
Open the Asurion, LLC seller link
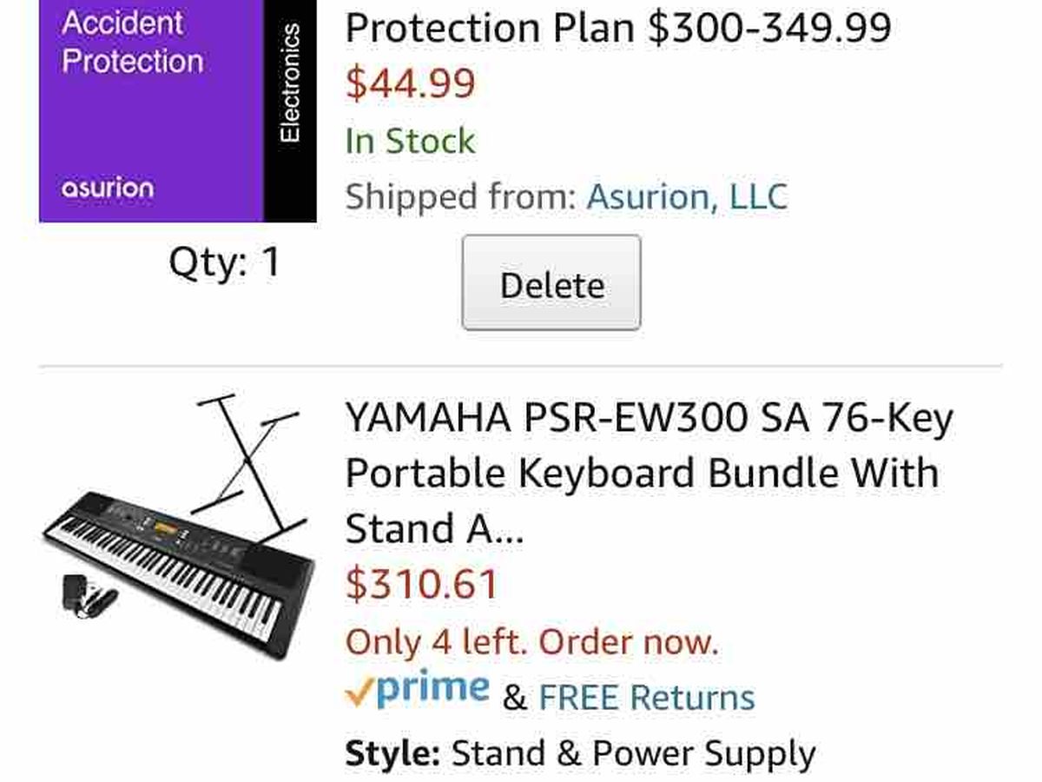(687, 196)
